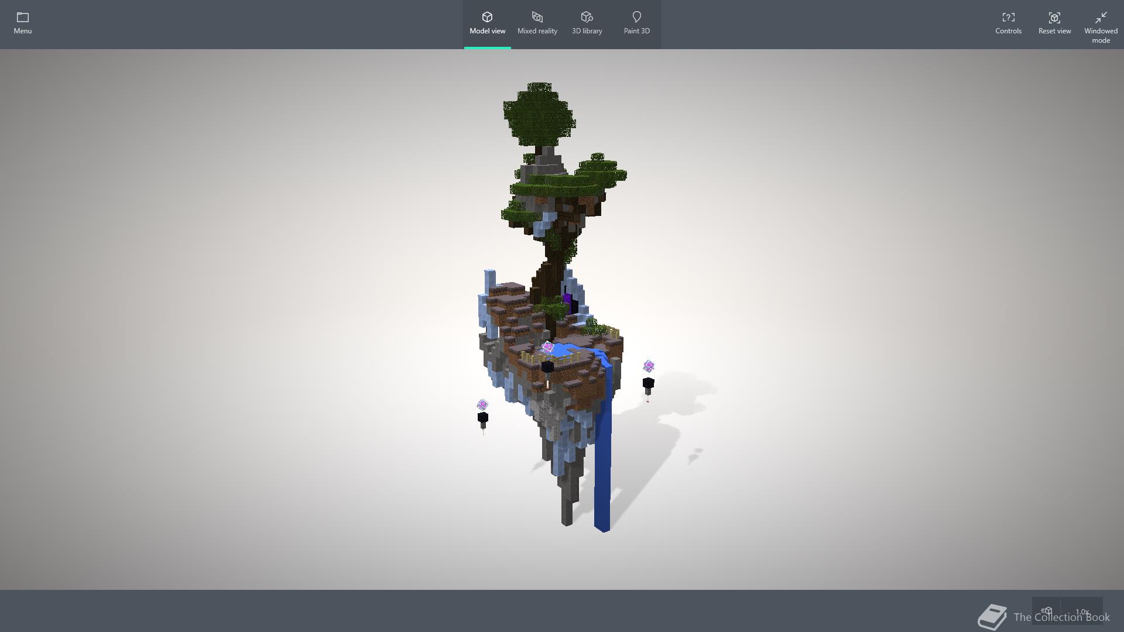This screenshot has width=1124, height=632.
Task: Click the 1.0x animation speed button
Action: point(1082,611)
